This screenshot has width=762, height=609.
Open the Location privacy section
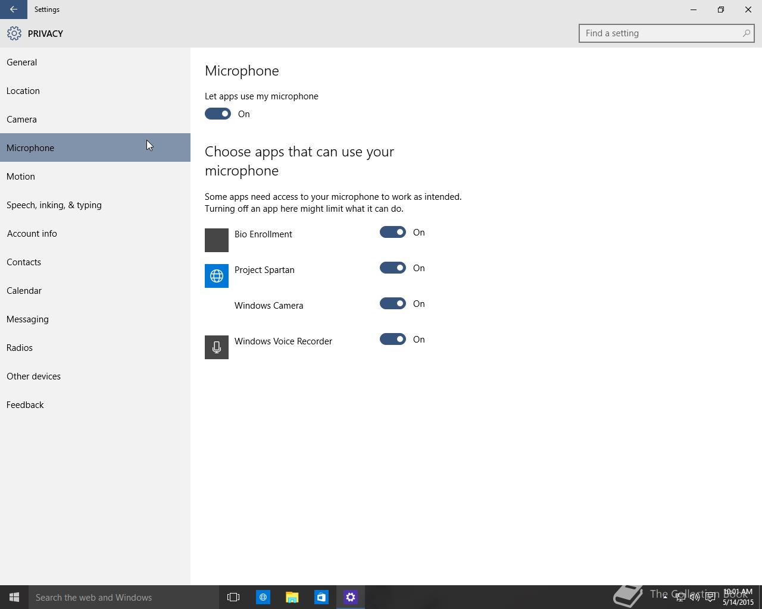pyautogui.click(x=95, y=90)
